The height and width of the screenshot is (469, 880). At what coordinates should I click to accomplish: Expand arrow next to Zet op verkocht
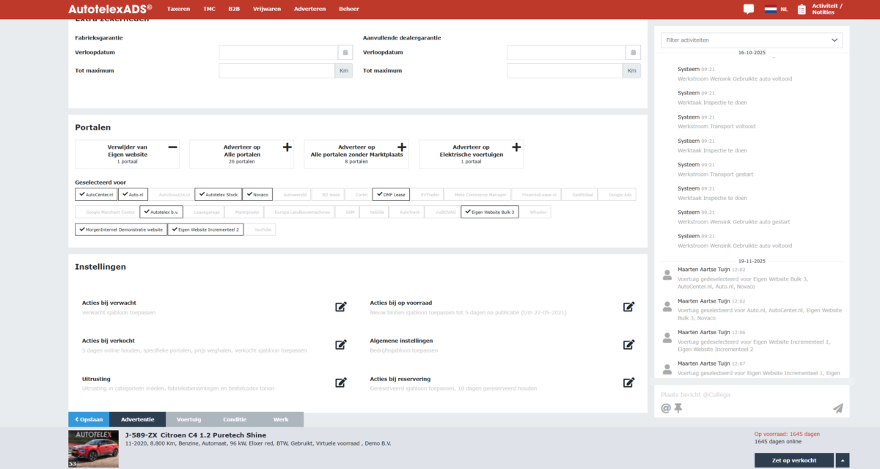pyautogui.click(x=843, y=460)
